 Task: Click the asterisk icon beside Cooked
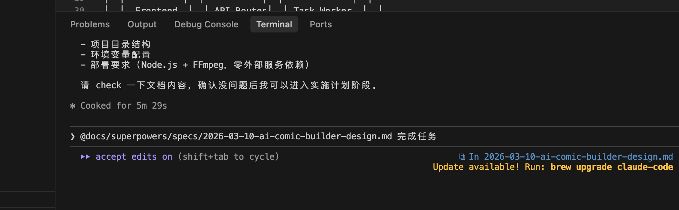73,106
